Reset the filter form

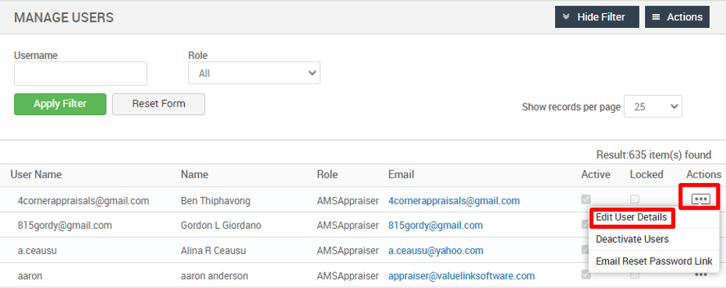(158, 104)
